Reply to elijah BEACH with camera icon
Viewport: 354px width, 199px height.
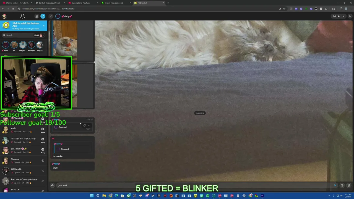coord(43,140)
